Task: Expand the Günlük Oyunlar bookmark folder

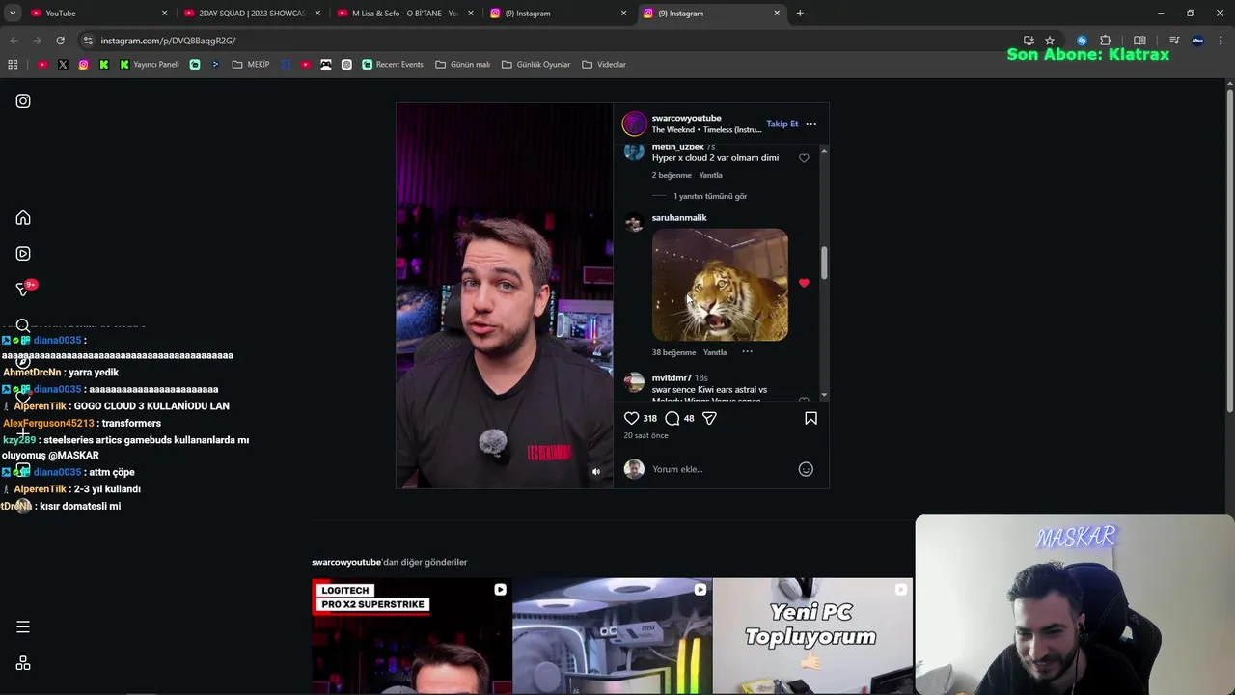Action: pos(536,65)
